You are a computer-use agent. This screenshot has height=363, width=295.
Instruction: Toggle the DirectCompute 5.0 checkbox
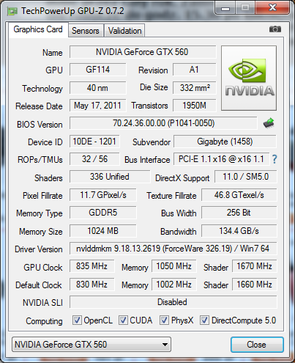pos(204,320)
